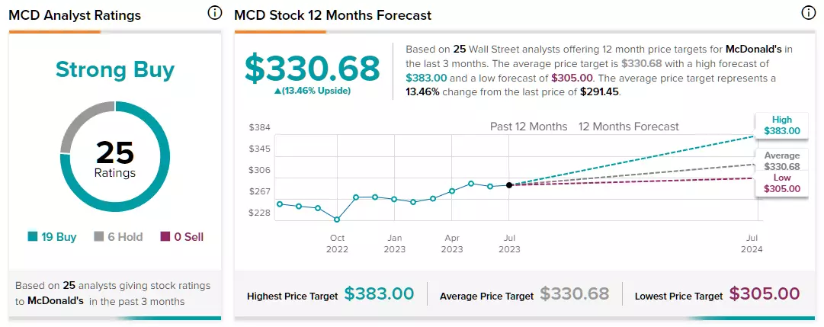This screenshot has height=327, width=824.
Task: Select the Low $305.00 forecast label
Action: pos(782,184)
